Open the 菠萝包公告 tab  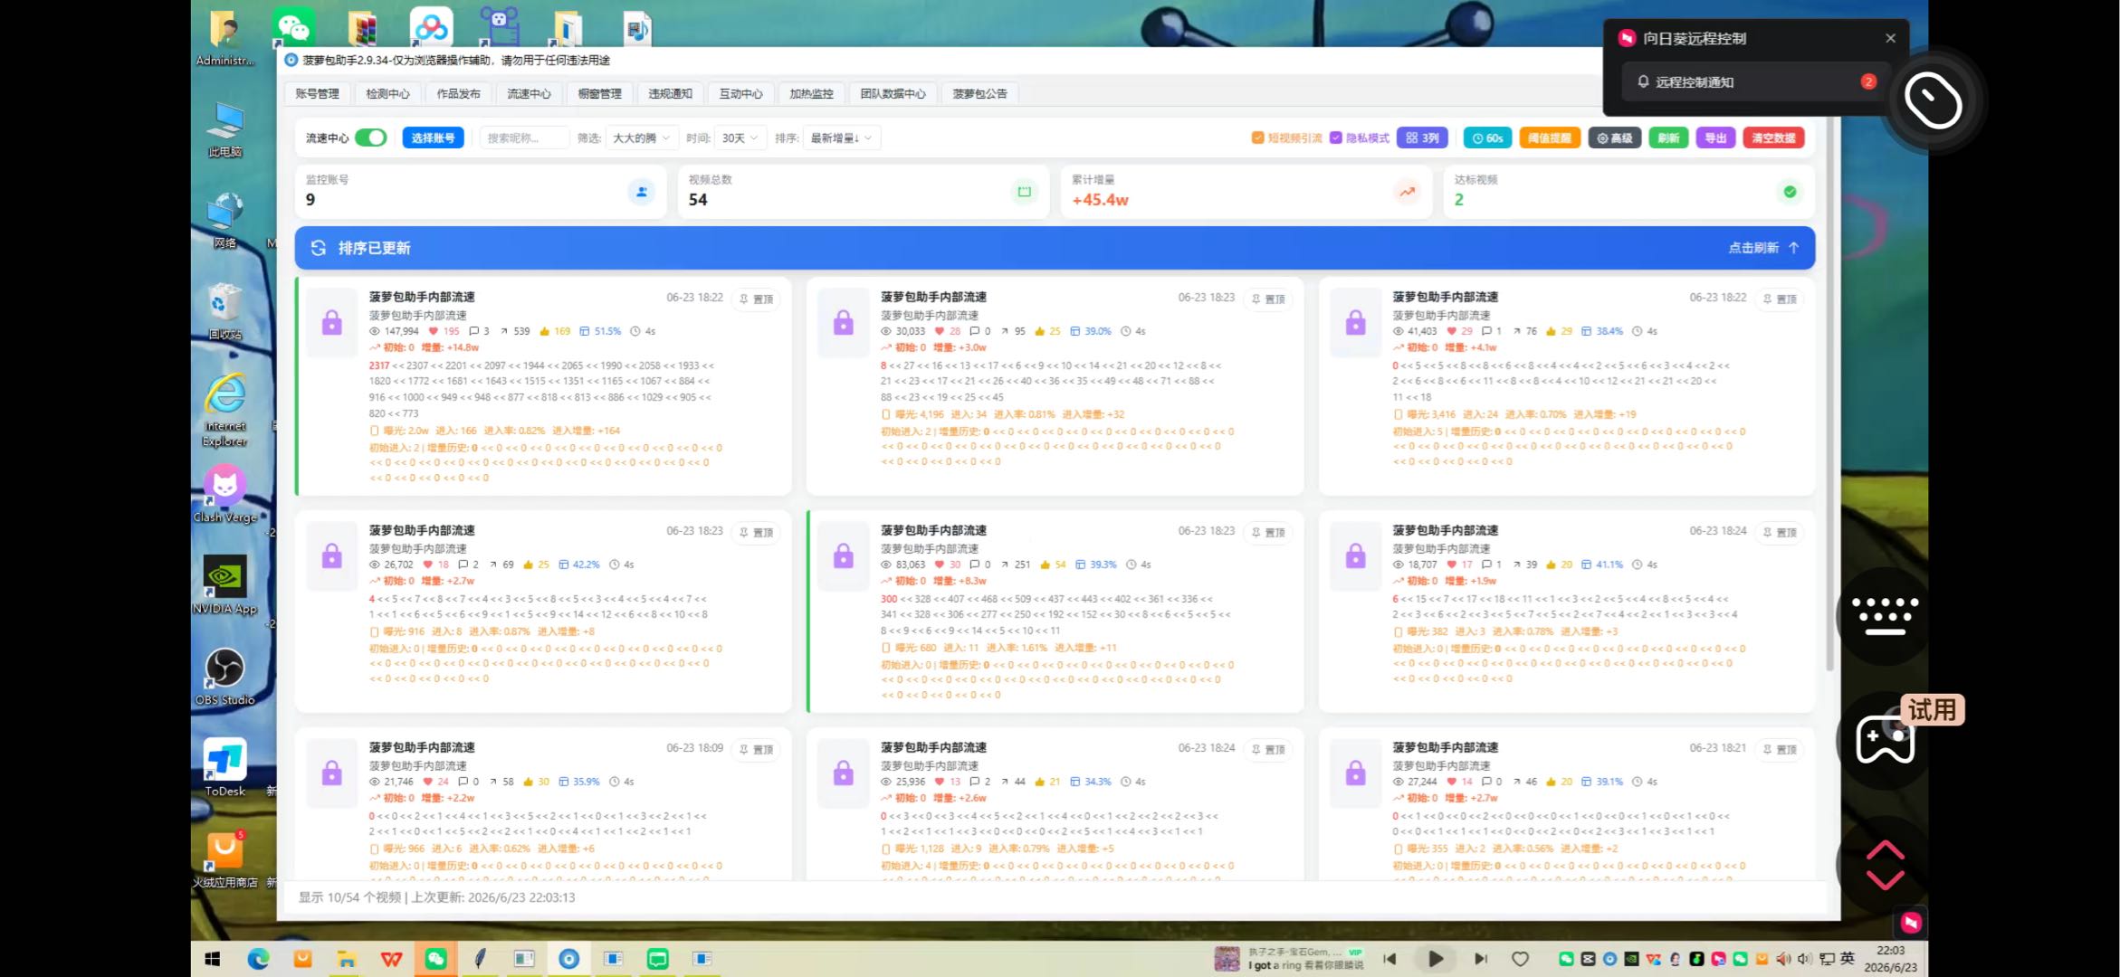click(x=979, y=93)
